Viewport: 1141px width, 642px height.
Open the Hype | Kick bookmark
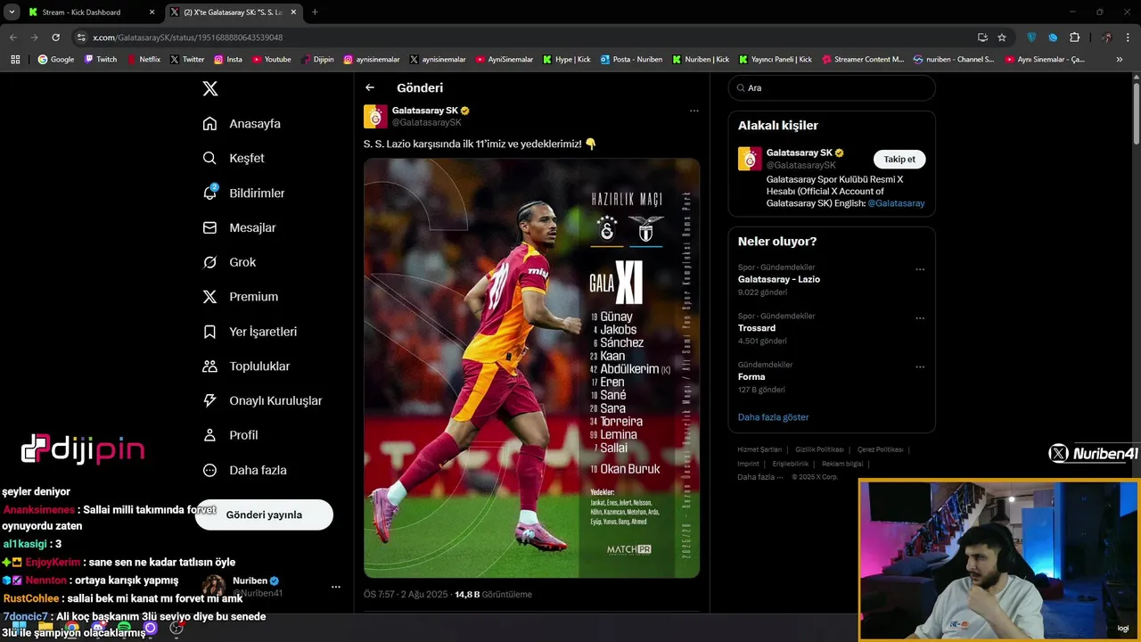click(566, 59)
